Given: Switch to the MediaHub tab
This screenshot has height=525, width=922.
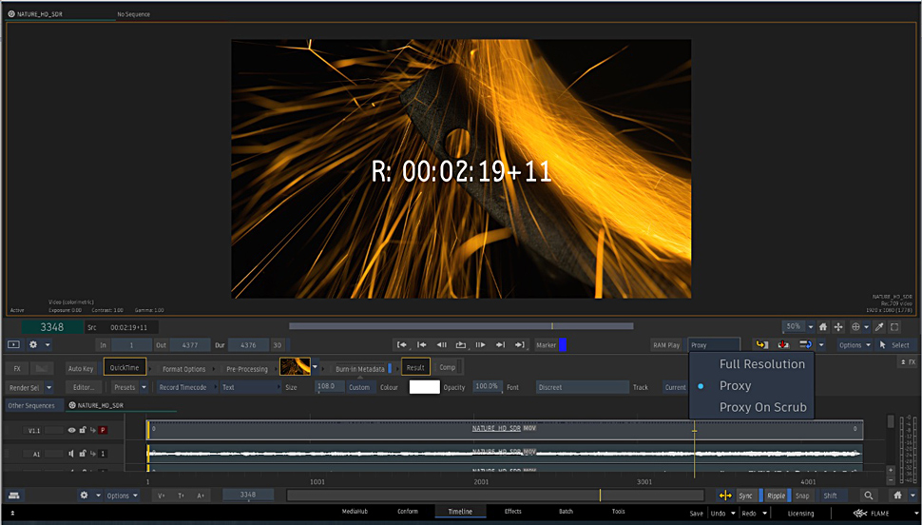Looking at the screenshot, I should [x=356, y=512].
